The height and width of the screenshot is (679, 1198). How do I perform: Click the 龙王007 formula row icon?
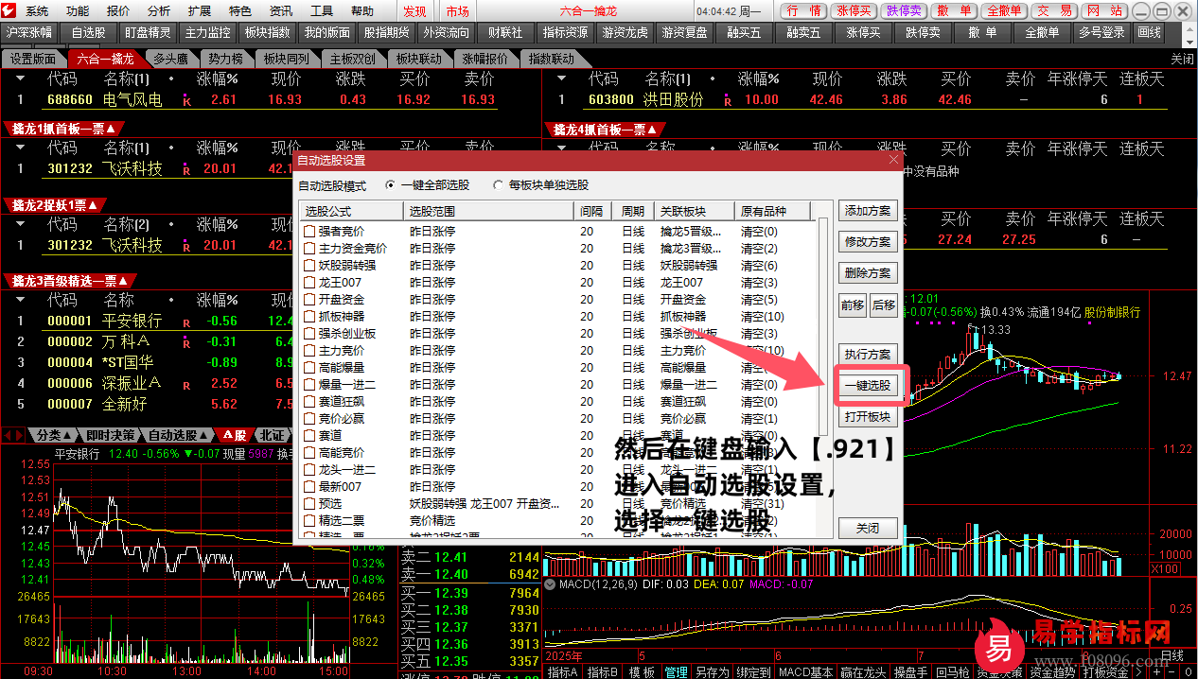[309, 283]
